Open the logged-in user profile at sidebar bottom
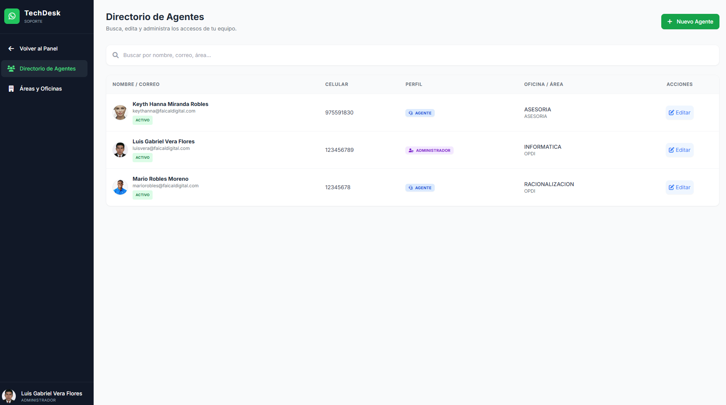 pyautogui.click(x=46, y=396)
